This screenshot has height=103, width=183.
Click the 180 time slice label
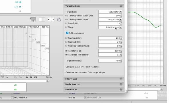38,42
